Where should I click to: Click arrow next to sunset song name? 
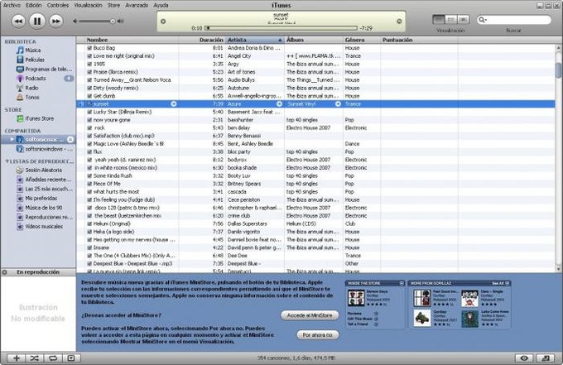click(x=174, y=104)
